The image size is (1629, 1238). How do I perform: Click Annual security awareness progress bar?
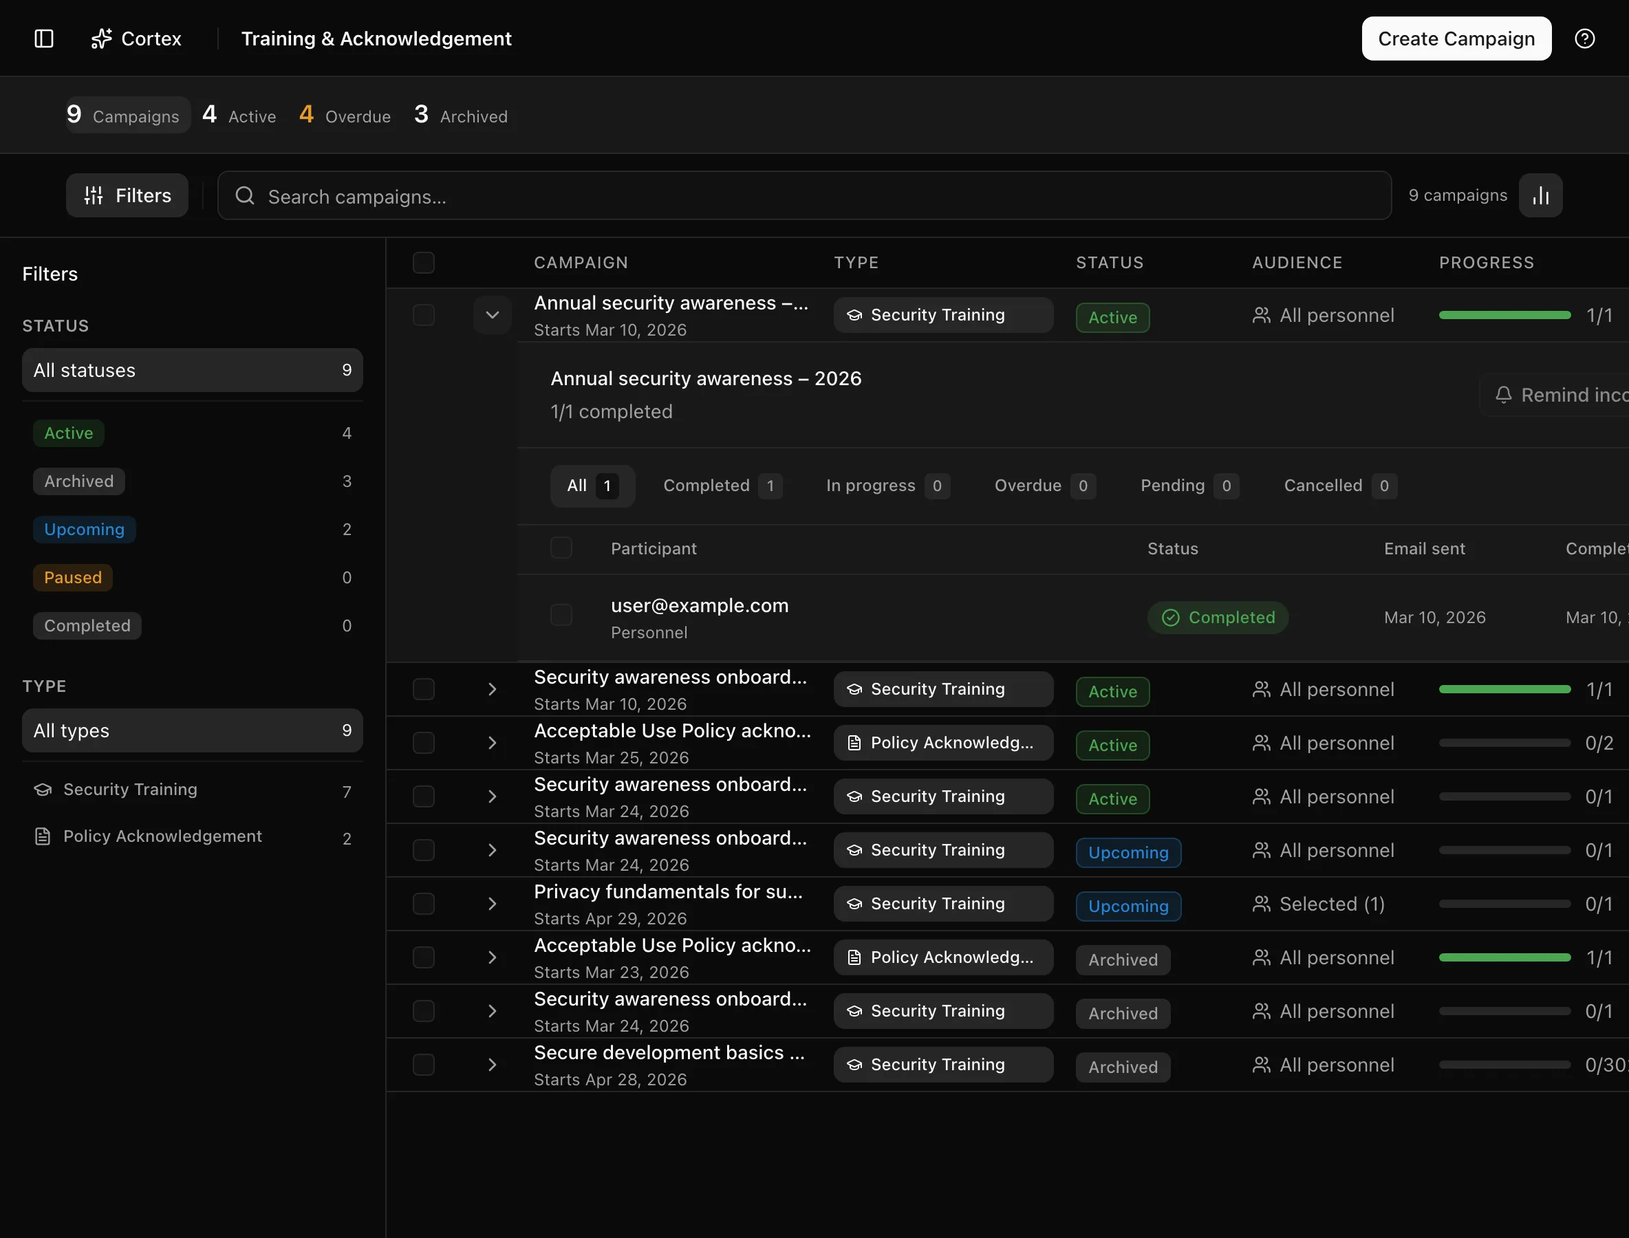pos(1504,316)
